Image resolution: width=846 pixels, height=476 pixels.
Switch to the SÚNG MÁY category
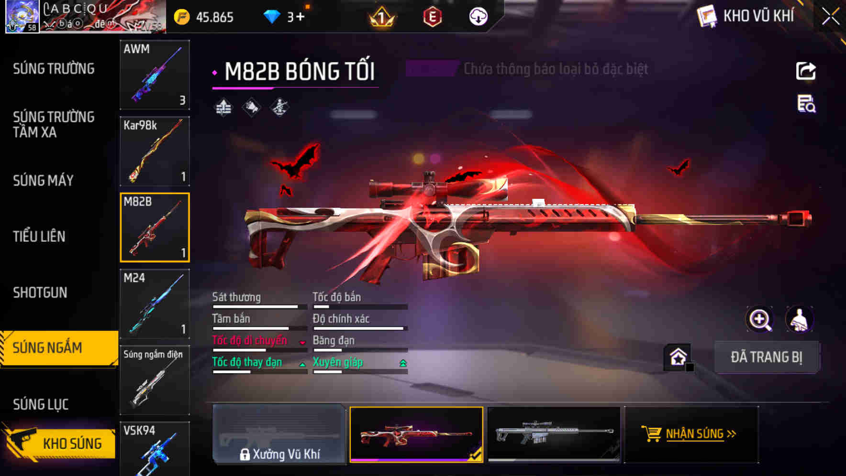point(43,180)
